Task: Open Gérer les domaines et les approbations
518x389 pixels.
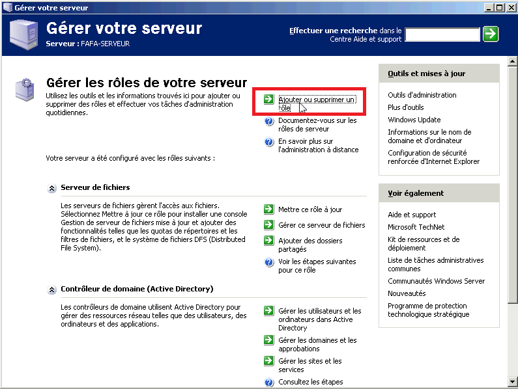Action: pos(317,344)
